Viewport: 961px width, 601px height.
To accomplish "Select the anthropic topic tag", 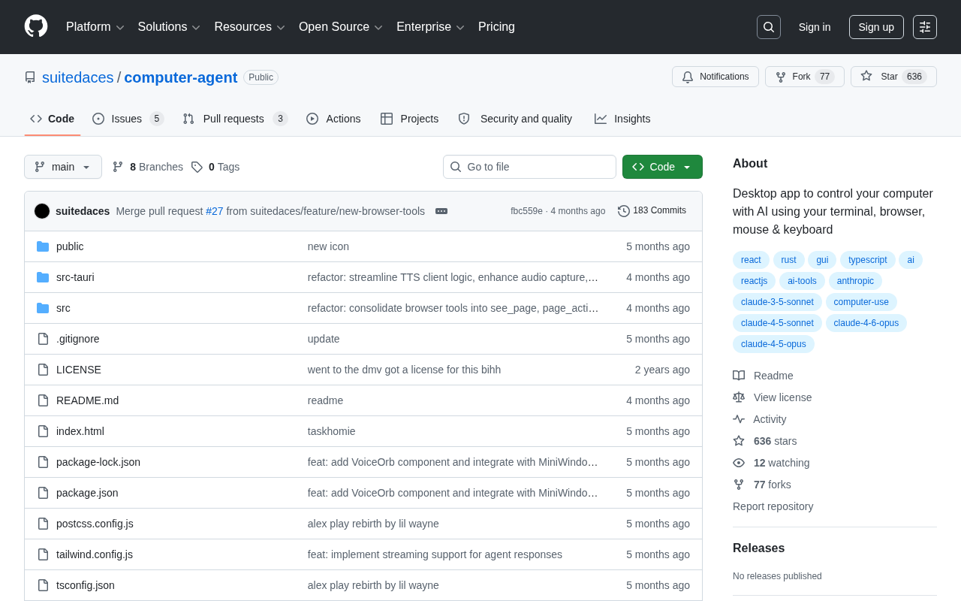I will coord(855,281).
